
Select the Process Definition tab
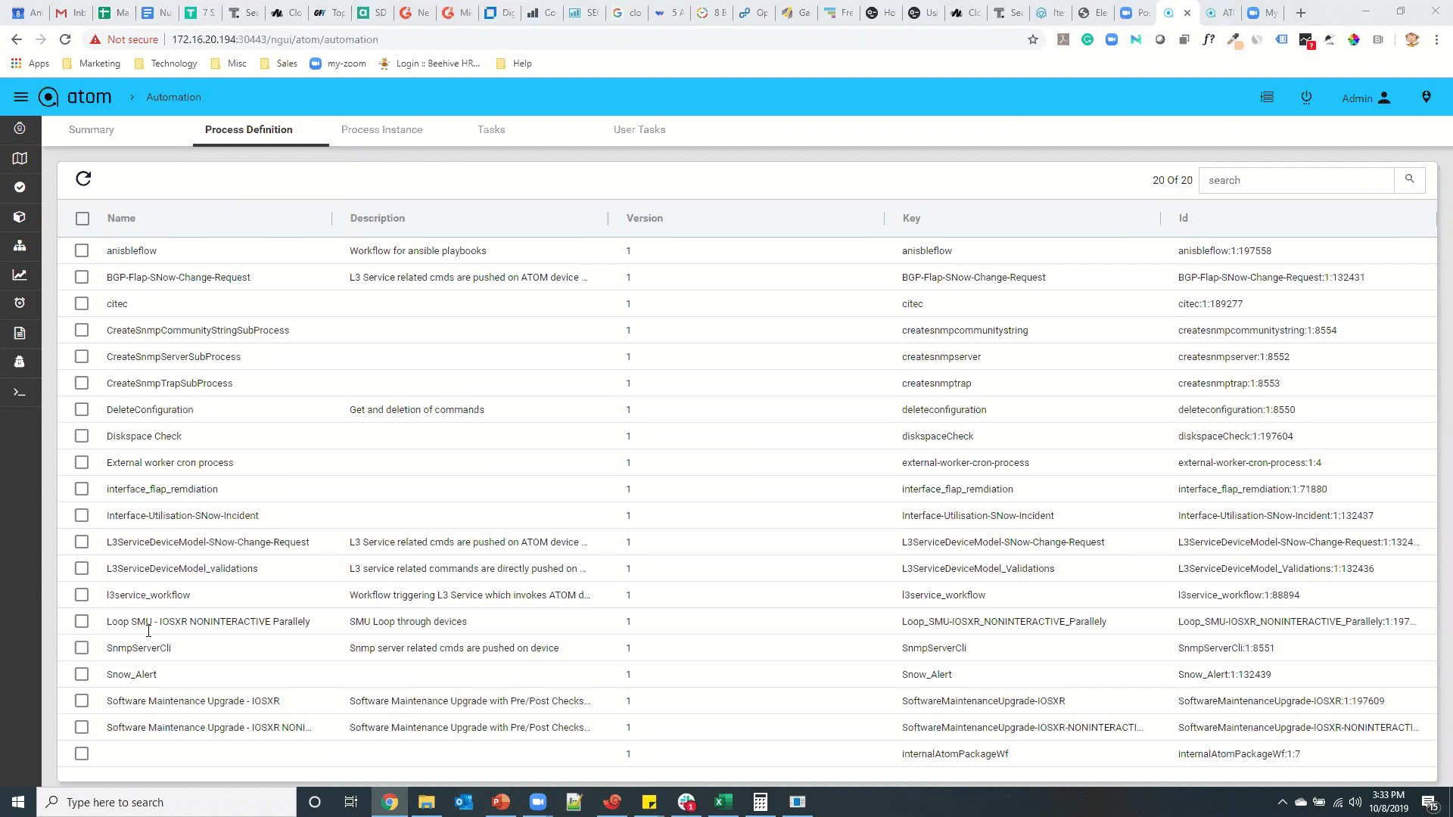[x=249, y=129]
